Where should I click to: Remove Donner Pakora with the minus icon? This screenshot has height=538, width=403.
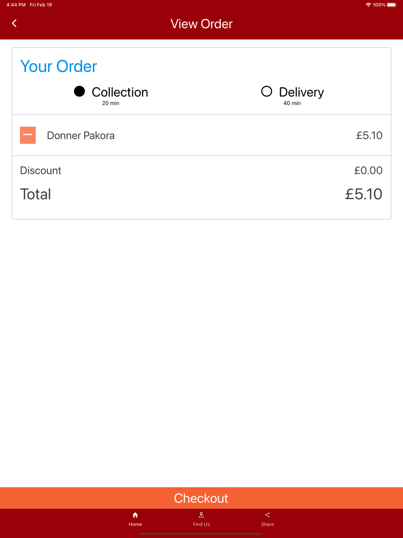click(28, 135)
